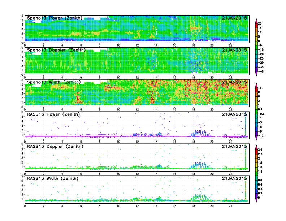
Task: Click the "2.4" label on the bottom colorbar
Action: point(260,150)
